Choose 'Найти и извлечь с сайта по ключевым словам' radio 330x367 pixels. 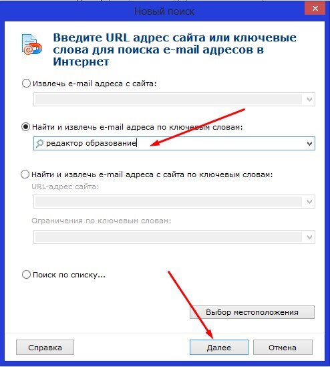tap(25, 174)
